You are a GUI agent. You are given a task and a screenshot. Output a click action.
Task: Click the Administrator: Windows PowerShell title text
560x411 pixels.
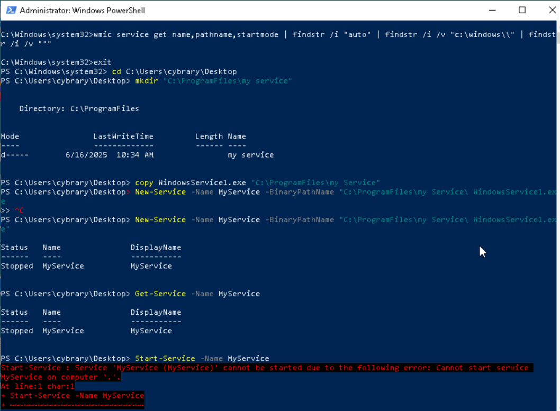82,10
